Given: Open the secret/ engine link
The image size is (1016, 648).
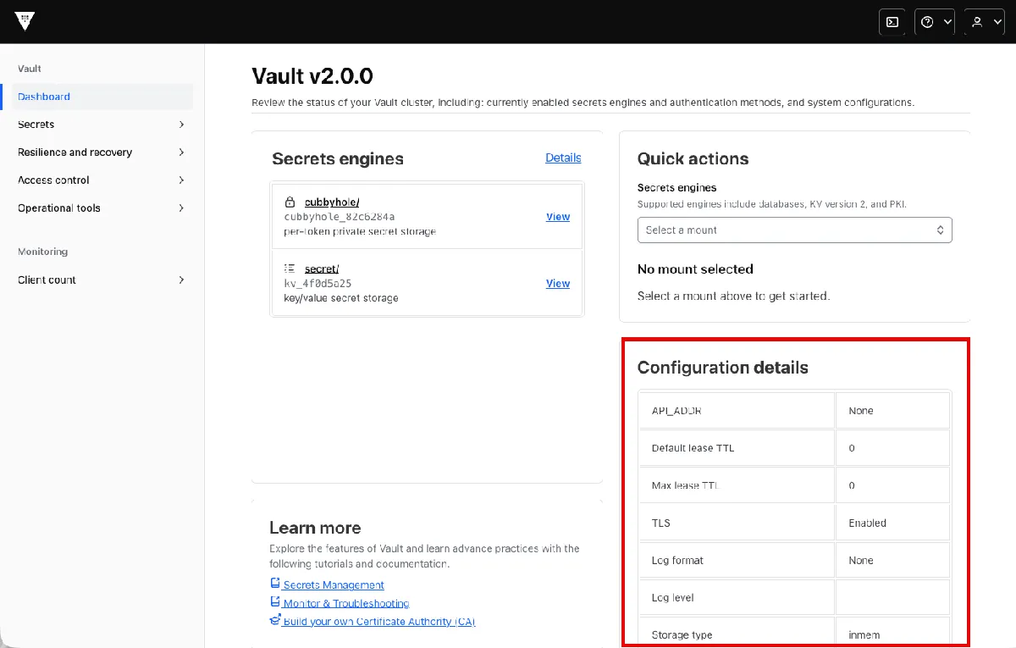Looking at the screenshot, I should click(322, 269).
